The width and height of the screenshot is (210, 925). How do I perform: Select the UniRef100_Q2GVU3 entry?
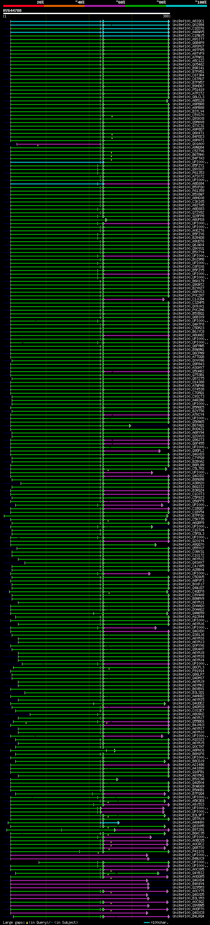coord(188,436)
